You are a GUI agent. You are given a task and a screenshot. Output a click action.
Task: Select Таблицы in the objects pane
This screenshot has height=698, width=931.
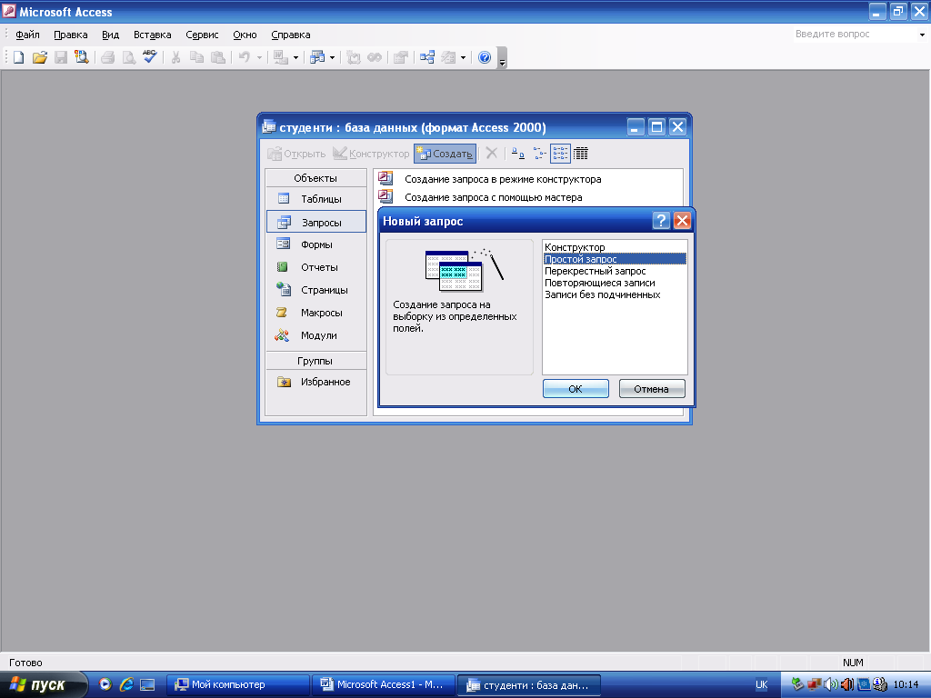point(315,199)
